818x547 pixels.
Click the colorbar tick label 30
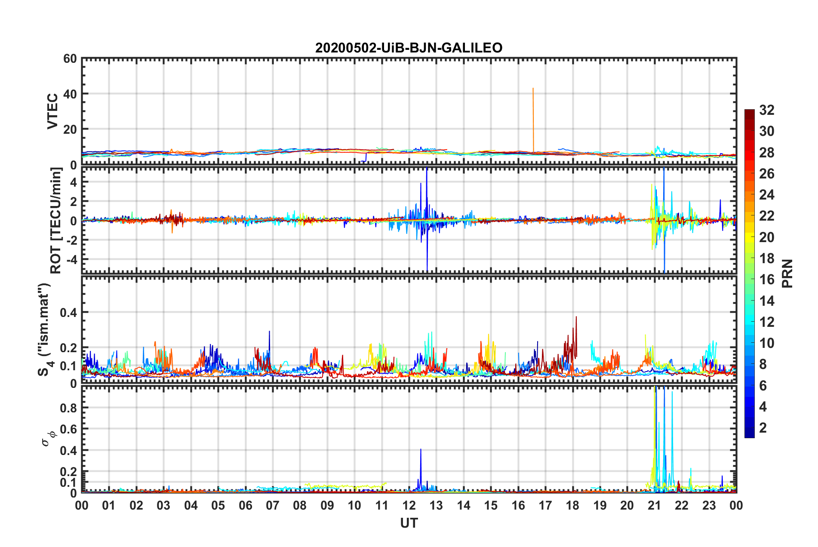tap(767, 131)
